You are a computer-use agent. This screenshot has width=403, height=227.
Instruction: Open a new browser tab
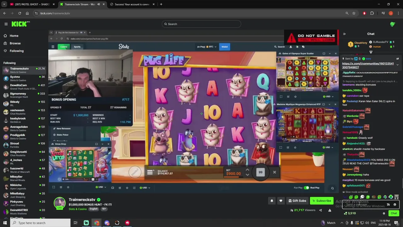(161, 4)
